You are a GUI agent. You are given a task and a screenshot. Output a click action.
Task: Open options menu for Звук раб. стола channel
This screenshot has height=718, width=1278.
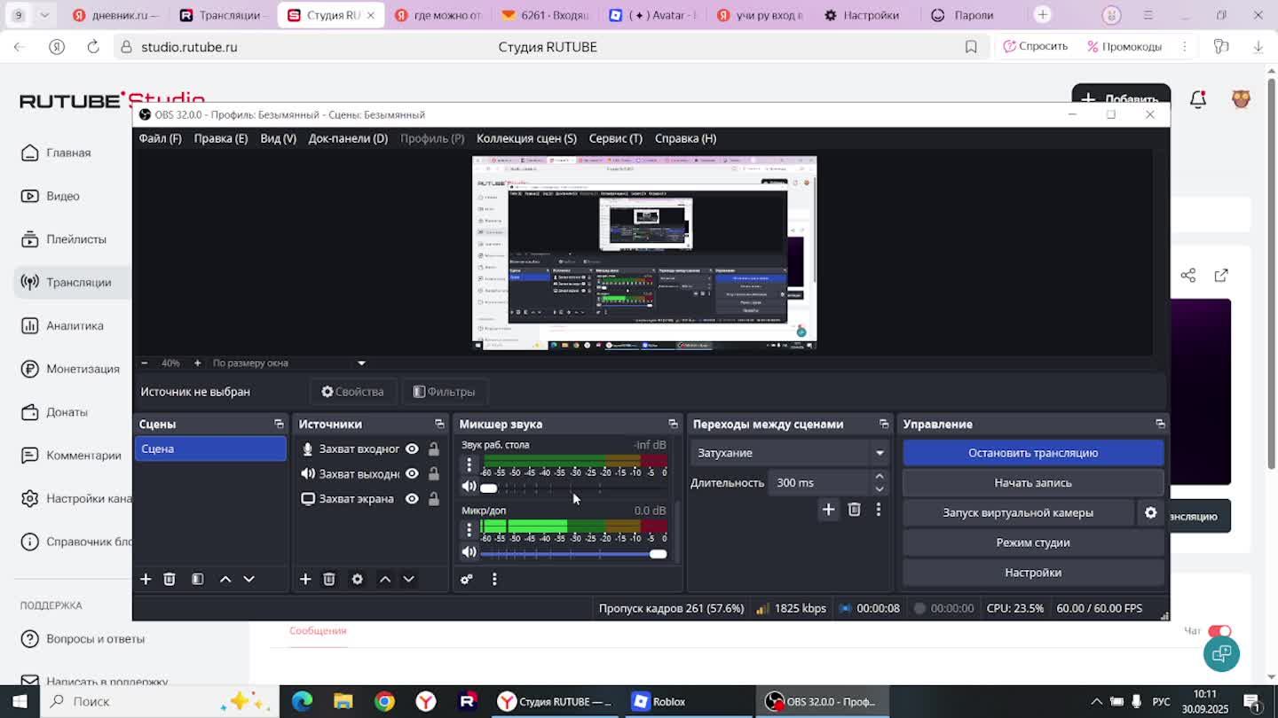[469, 464]
